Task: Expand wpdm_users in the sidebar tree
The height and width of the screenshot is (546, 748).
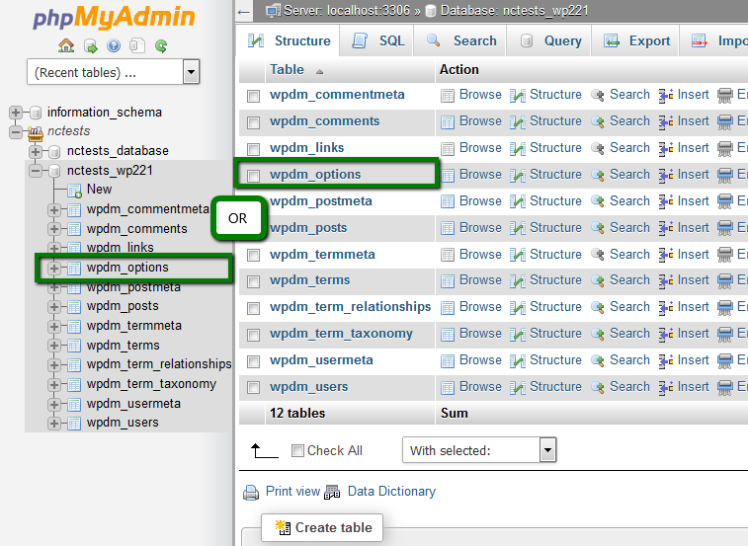Action: [x=54, y=423]
